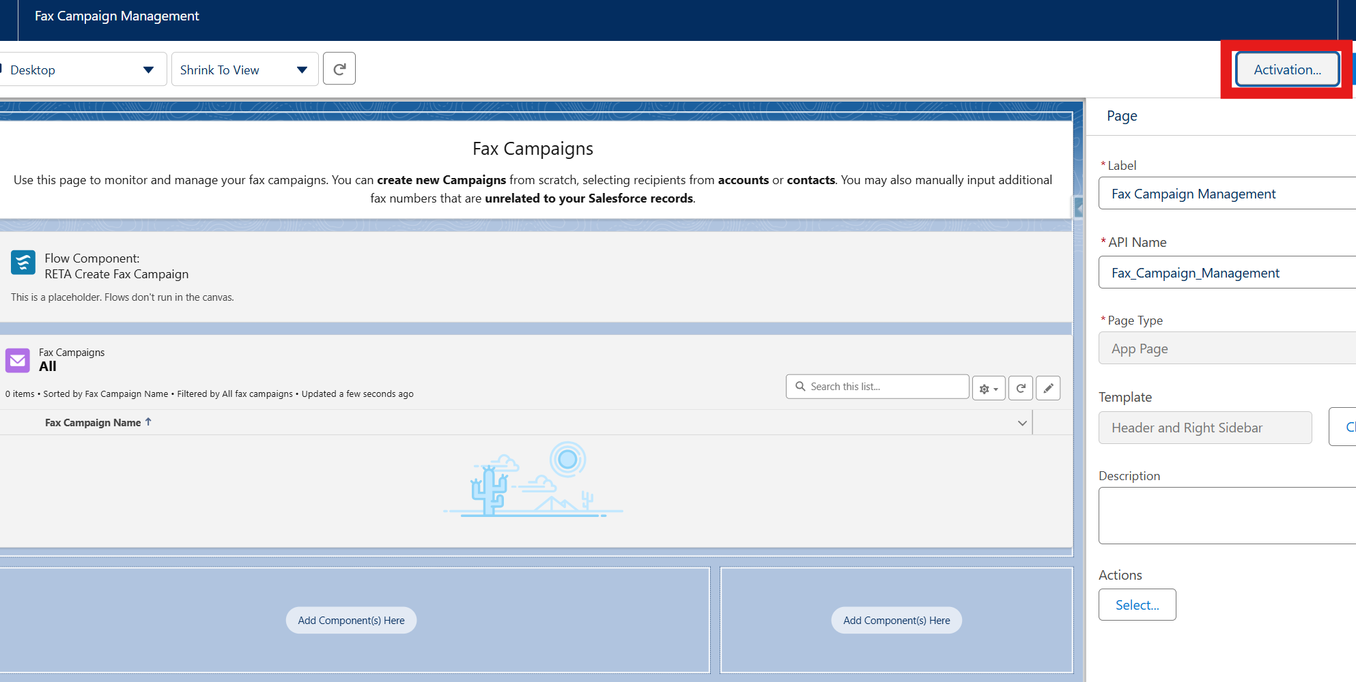Open Fax Campaign Name column chevron menu
The width and height of the screenshot is (1356, 682).
coord(1021,423)
